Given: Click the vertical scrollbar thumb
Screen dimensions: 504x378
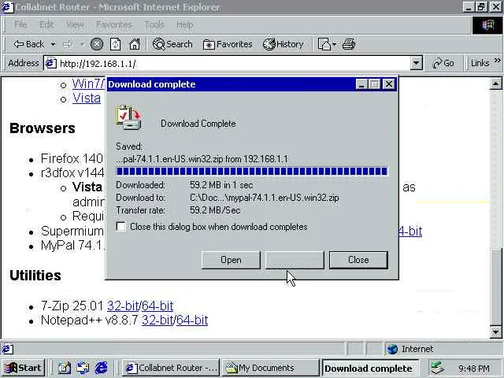Looking at the screenshot, I should [x=495, y=286].
